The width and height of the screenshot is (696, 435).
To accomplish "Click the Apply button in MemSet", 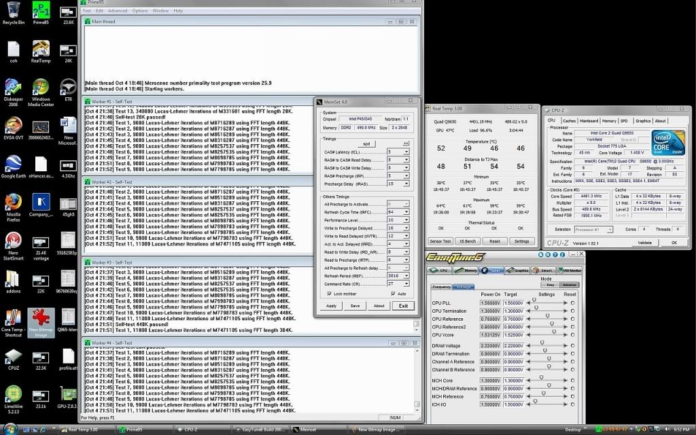I will click(x=332, y=306).
